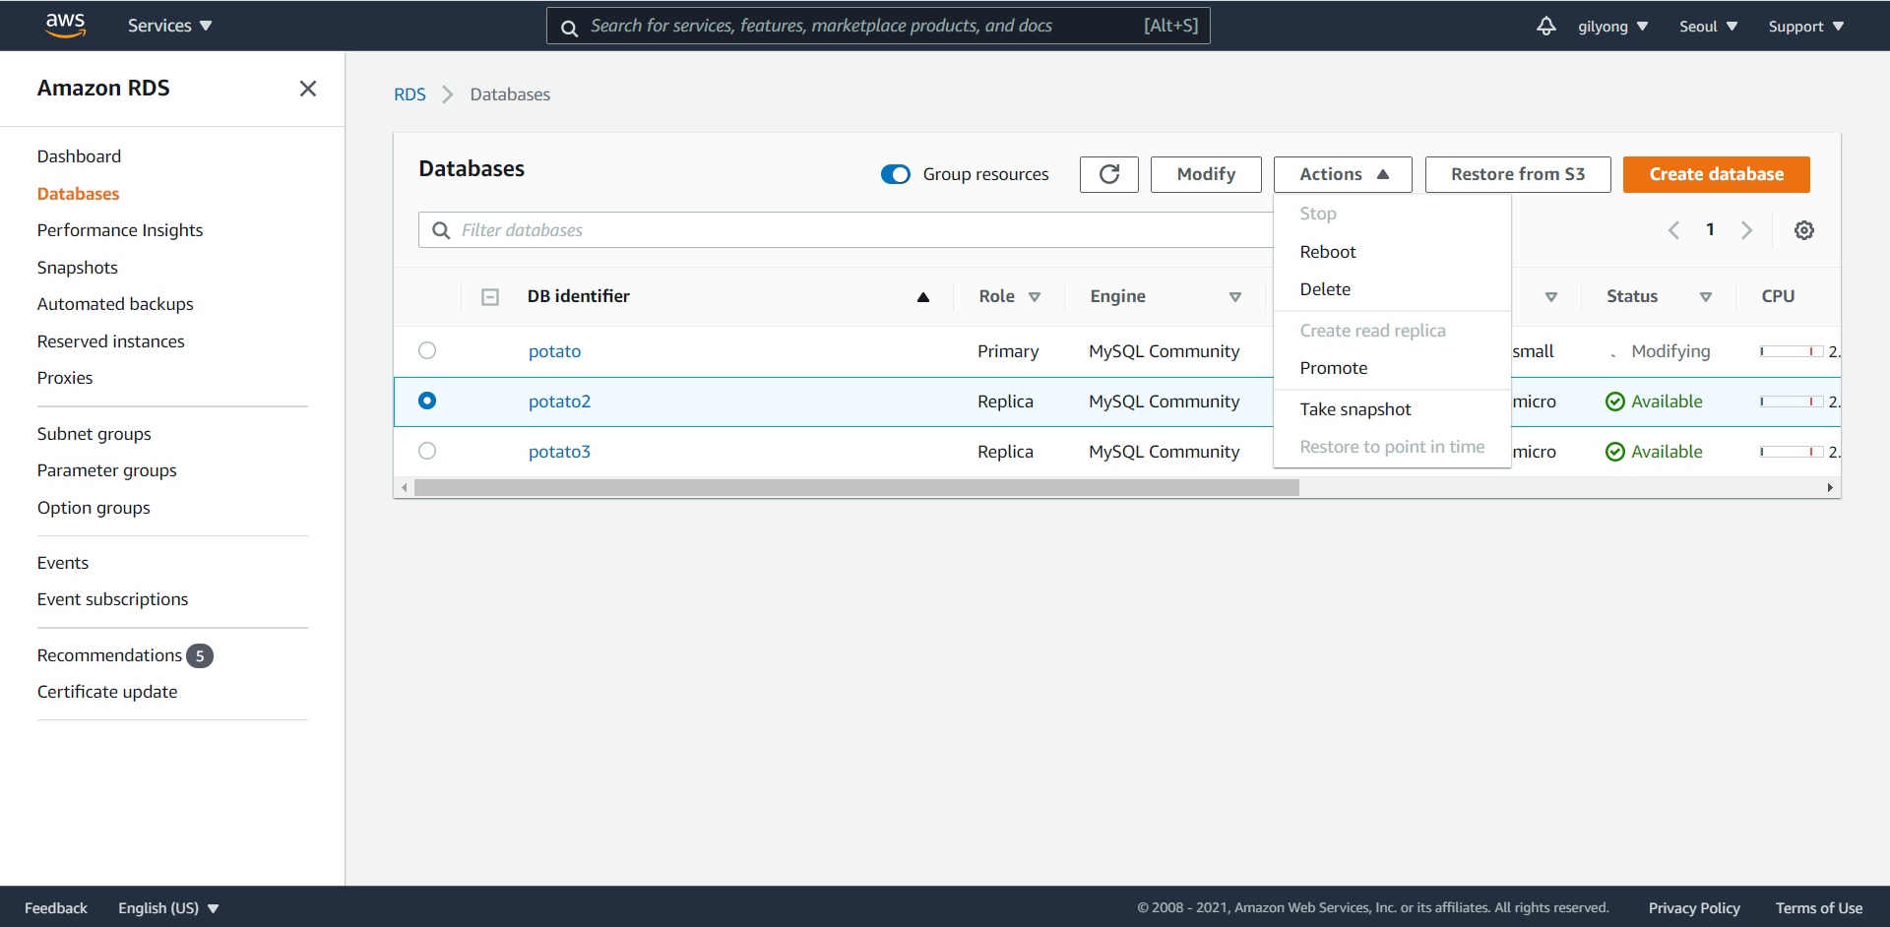Screen dimensions: 1890x927
Task: Open the English (US) language selector
Action: coord(168,908)
